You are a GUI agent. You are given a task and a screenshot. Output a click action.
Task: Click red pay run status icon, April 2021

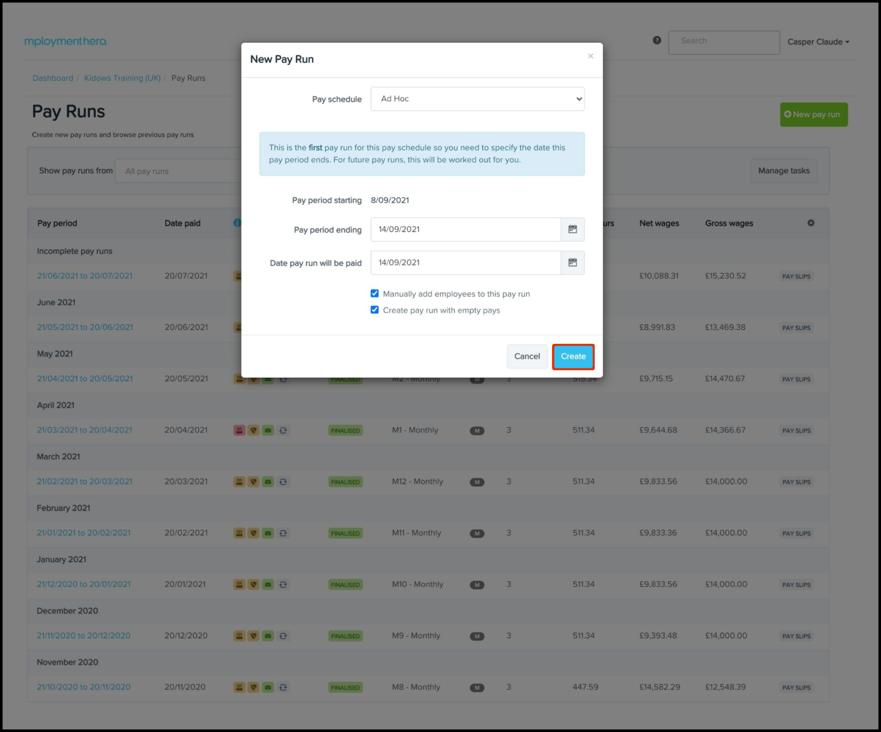[x=239, y=430]
